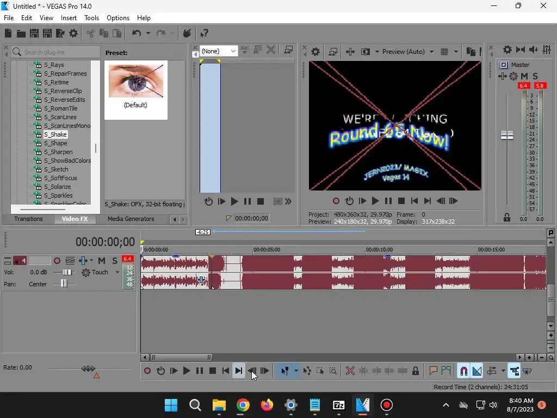The image size is (557, 418).
Task: Click red X delete icon in timeline toolbar
Action: tap(350, 371)
